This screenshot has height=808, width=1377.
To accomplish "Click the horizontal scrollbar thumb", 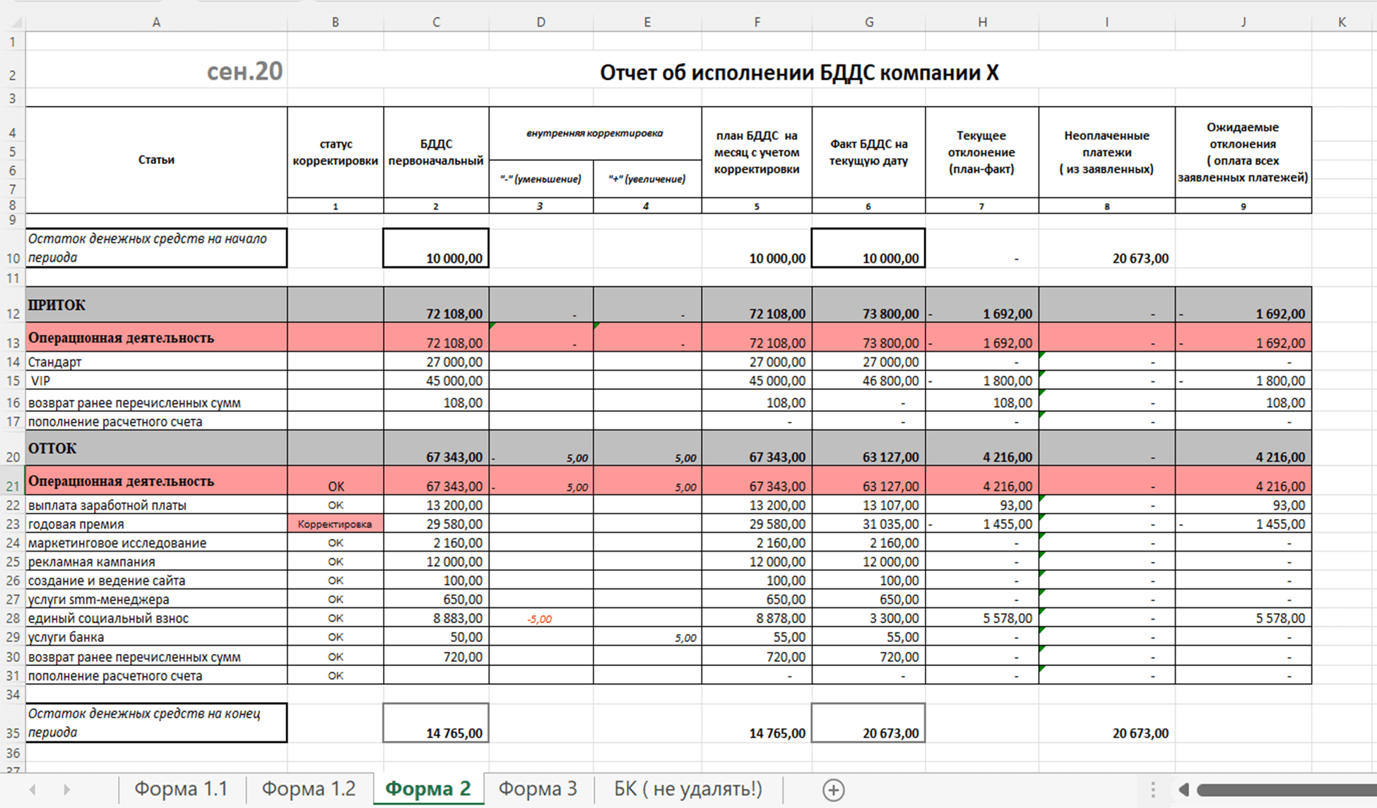I will point(1286,790).
